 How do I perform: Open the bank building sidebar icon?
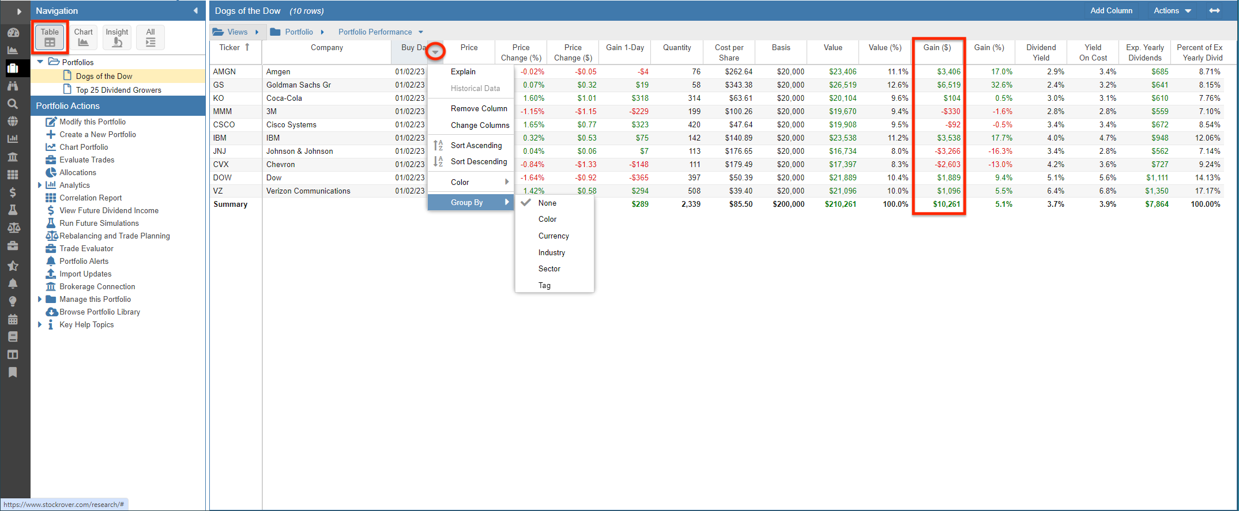coord(13,157)
